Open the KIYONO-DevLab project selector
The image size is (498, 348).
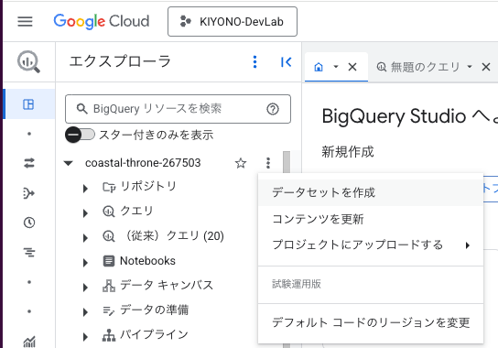pos(233,22)
